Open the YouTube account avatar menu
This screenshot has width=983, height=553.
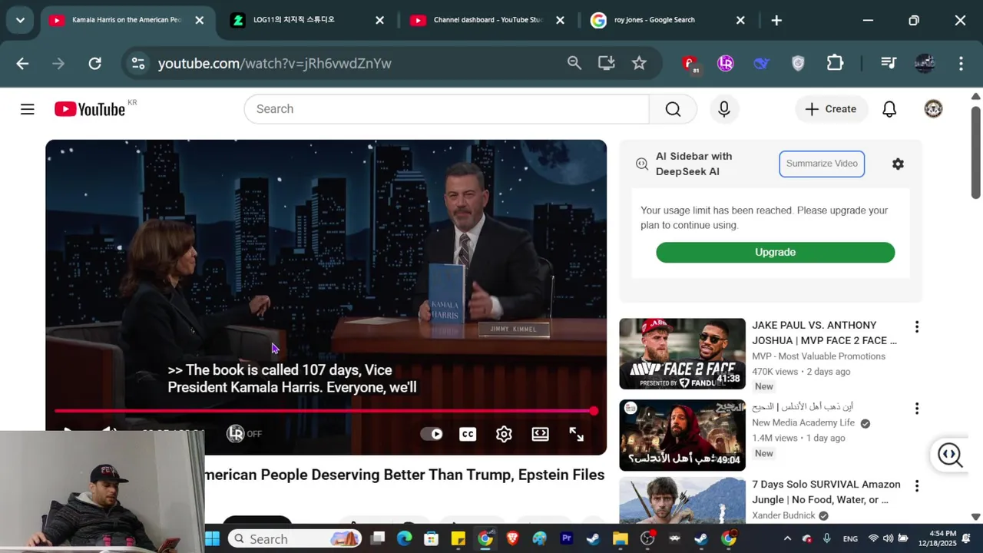(x=933, y=109)
